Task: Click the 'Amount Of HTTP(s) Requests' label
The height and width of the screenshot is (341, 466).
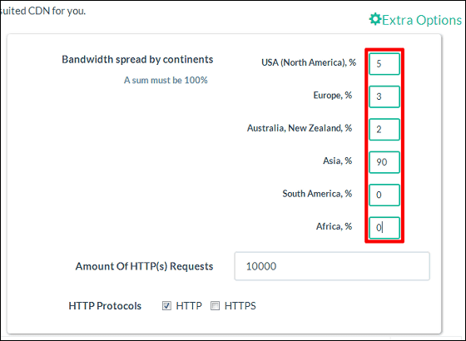Action: tap(144, 266)
